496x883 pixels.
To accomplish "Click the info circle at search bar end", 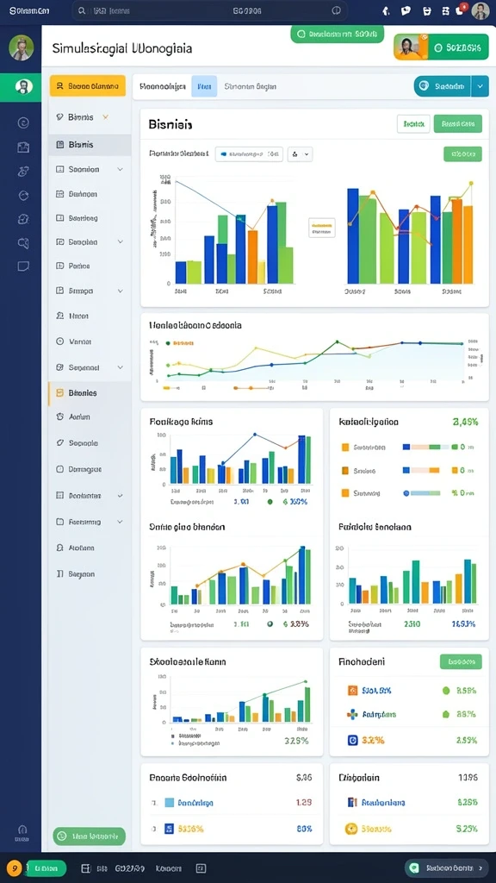I will 337,10.
